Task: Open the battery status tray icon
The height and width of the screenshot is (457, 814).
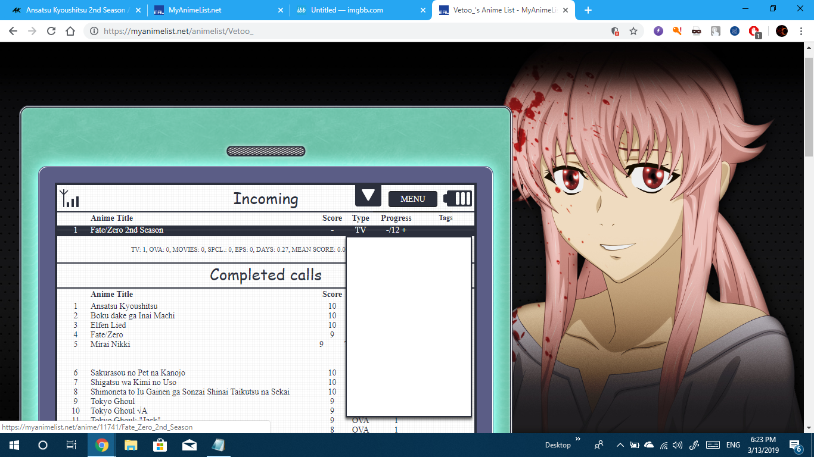Action: point(635,445)
